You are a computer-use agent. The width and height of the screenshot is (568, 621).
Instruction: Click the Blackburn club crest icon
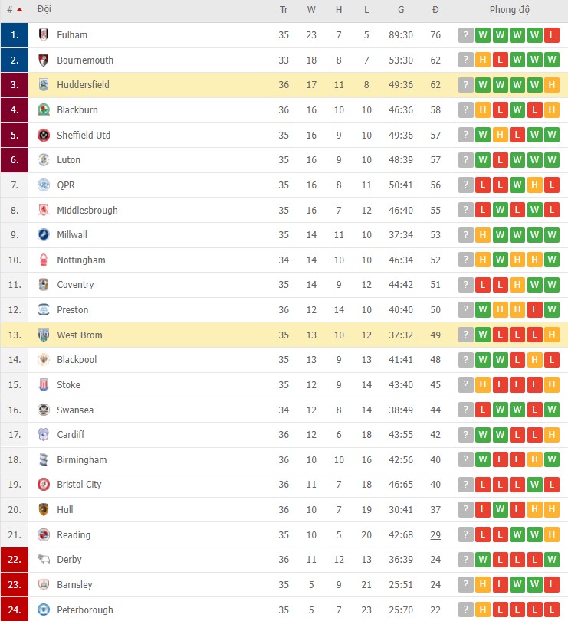[44, 110]
